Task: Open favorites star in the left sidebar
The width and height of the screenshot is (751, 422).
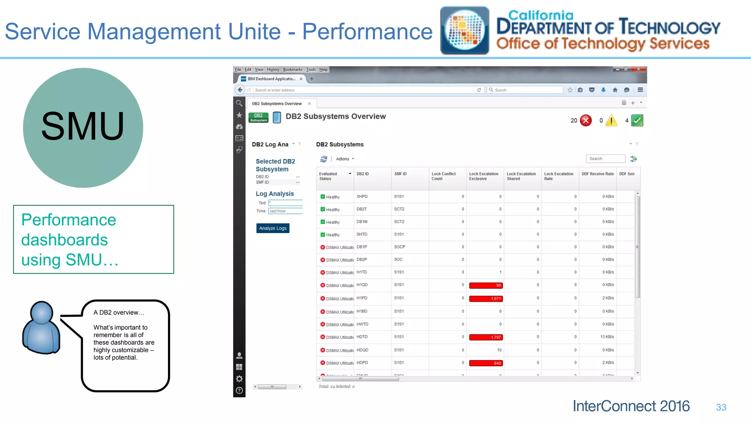Action: 239,115
